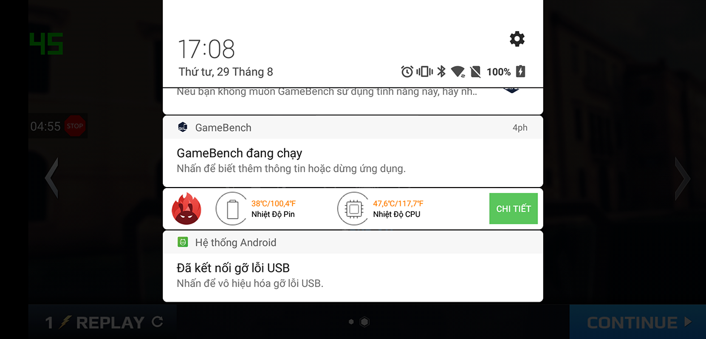Image resolution: width=706 pixels, height=339 pixels.
Task: Go to next page with right chevron
Action: 682,178
